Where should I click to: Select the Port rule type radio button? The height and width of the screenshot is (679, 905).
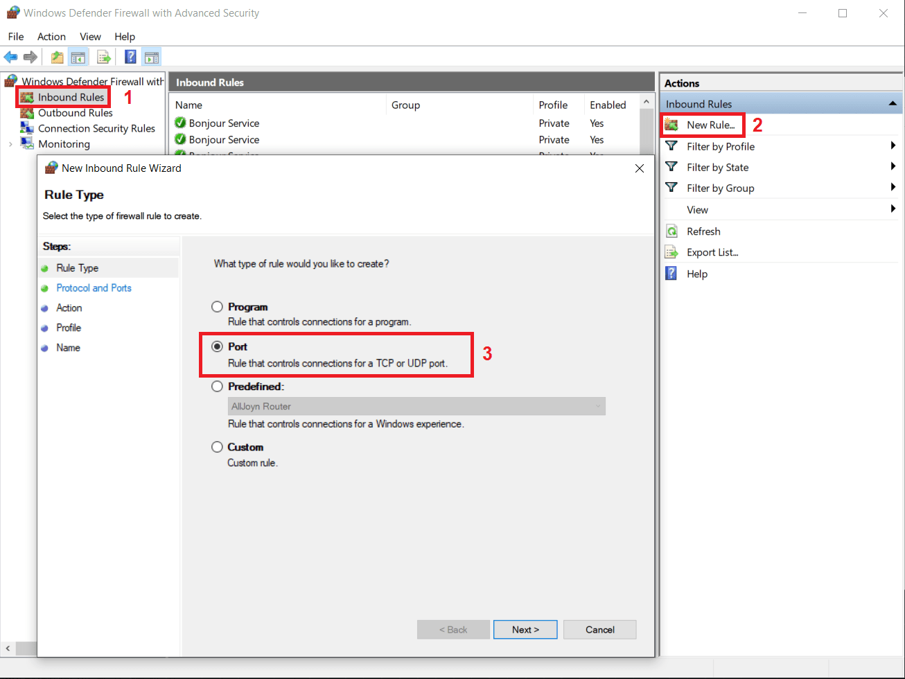218,346
